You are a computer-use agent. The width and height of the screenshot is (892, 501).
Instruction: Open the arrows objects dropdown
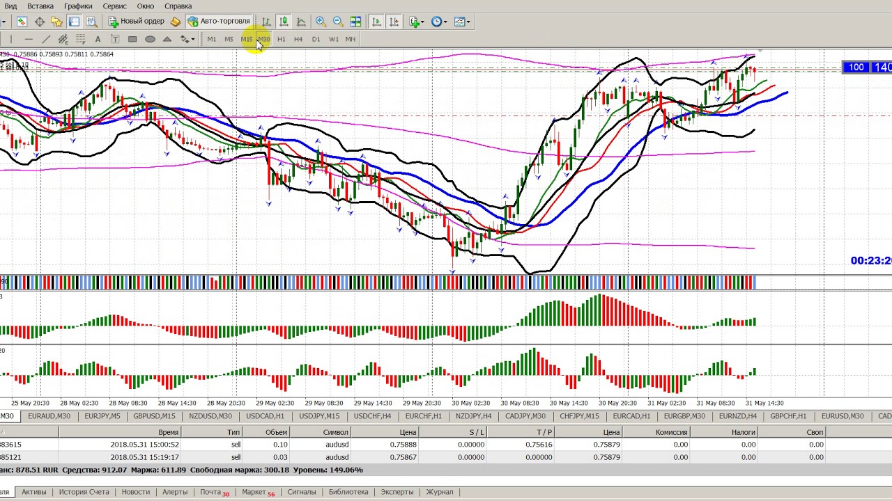pyautogui.click(x=187, y=39)
